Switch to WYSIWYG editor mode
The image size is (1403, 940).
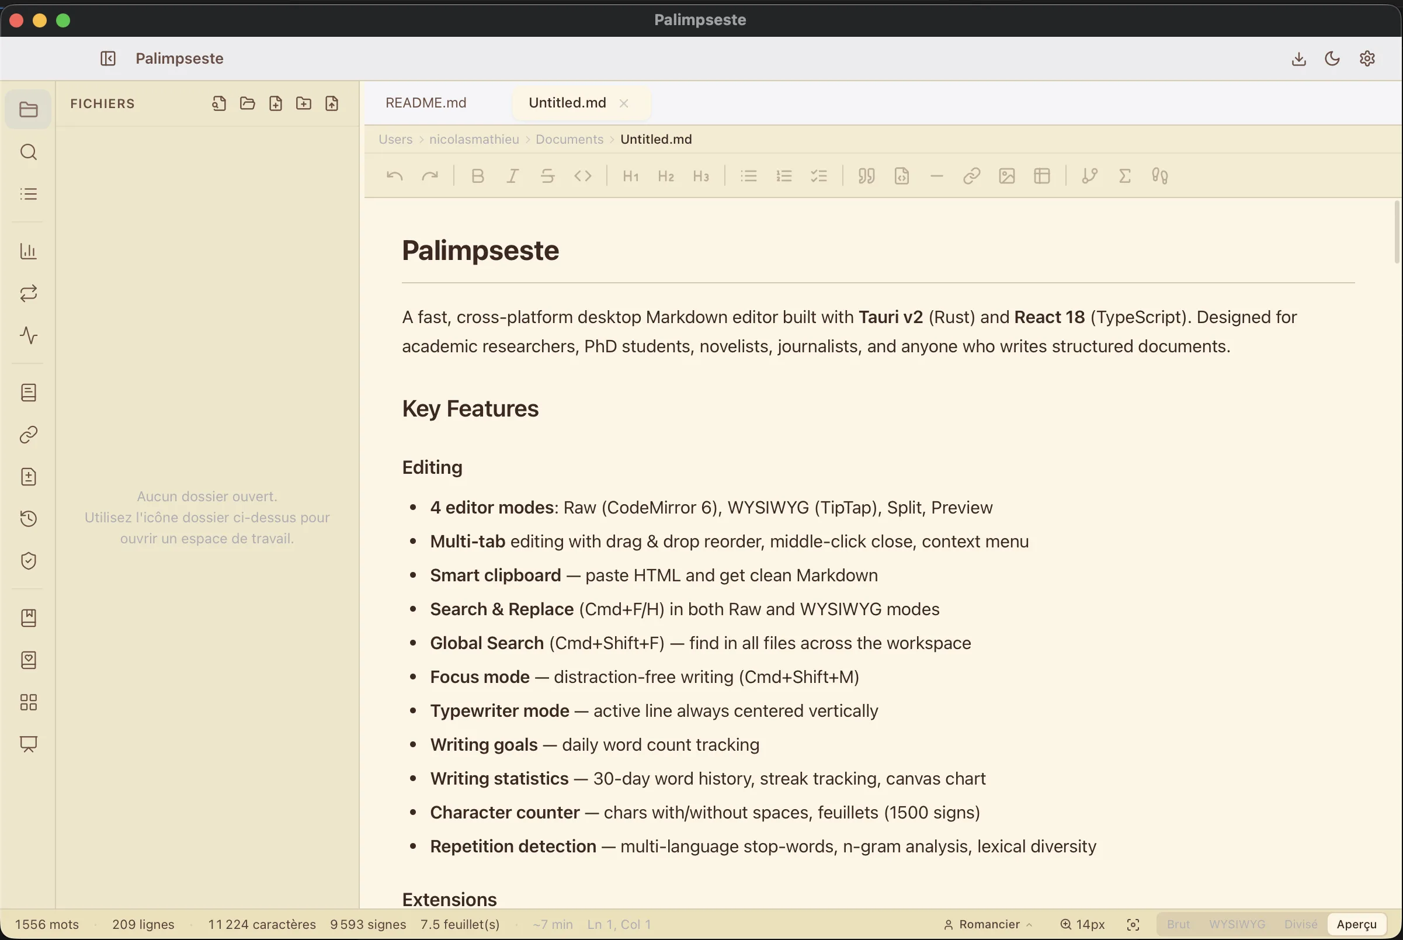point(1237,924)
